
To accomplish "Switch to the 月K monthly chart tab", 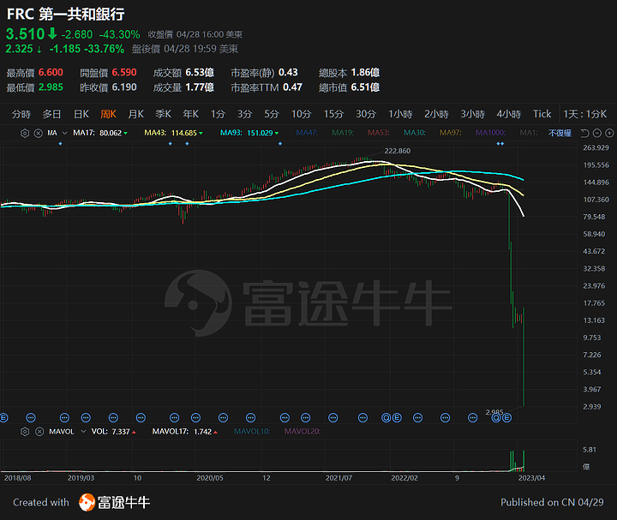I will pyautogui.click(x=135, y=114).
